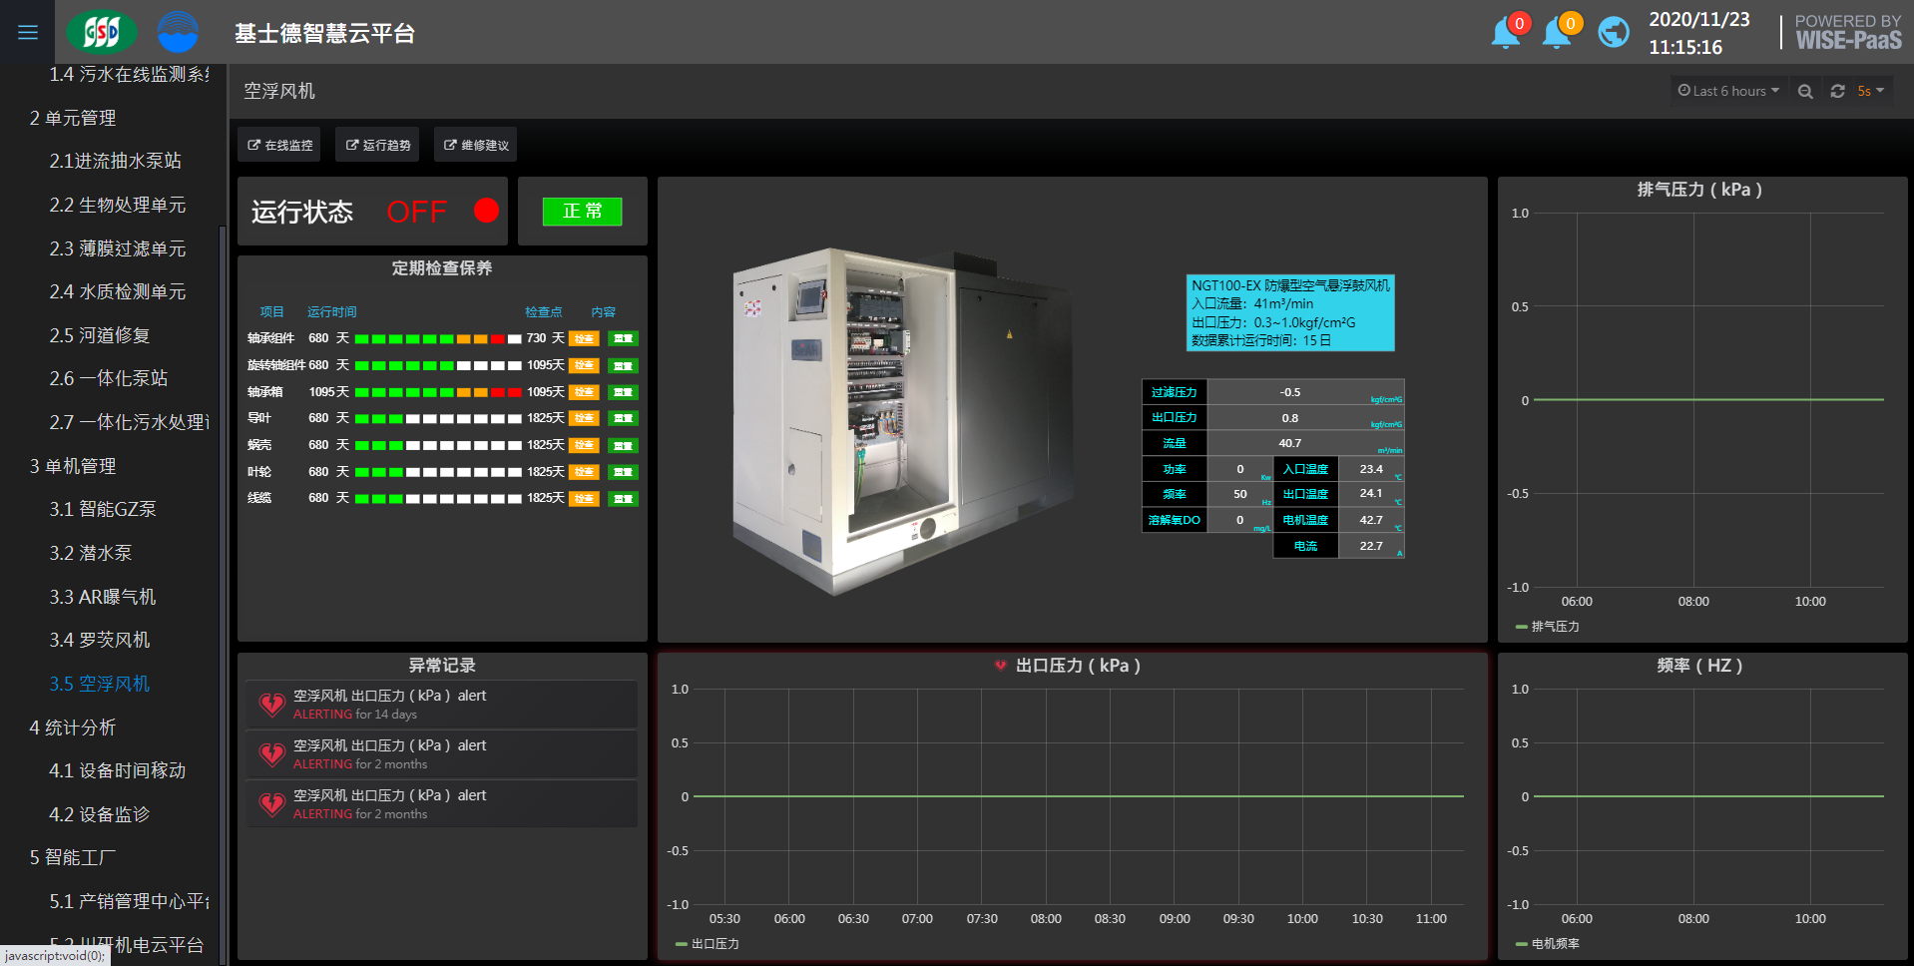Click the refresh dashboard icon
Screen dimensions: 1914x966
tap(1837, 91)
